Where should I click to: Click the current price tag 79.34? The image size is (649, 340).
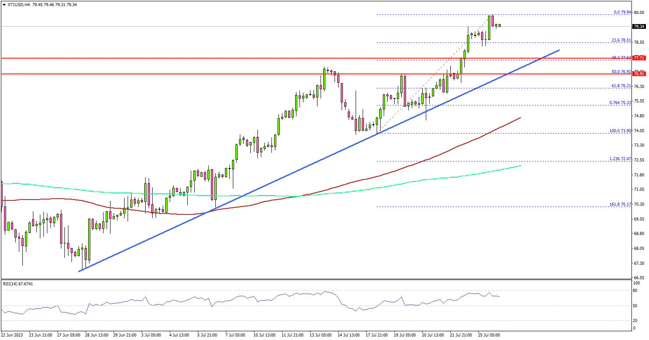click(x=638, y=27)
